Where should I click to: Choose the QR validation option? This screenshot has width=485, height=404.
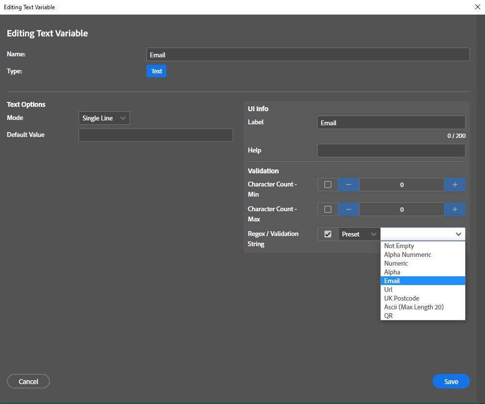388,316
